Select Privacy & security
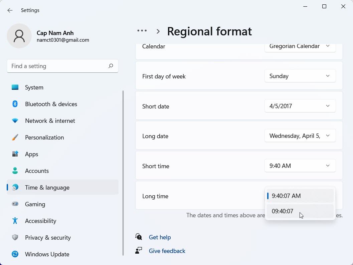 coord(47,237)
